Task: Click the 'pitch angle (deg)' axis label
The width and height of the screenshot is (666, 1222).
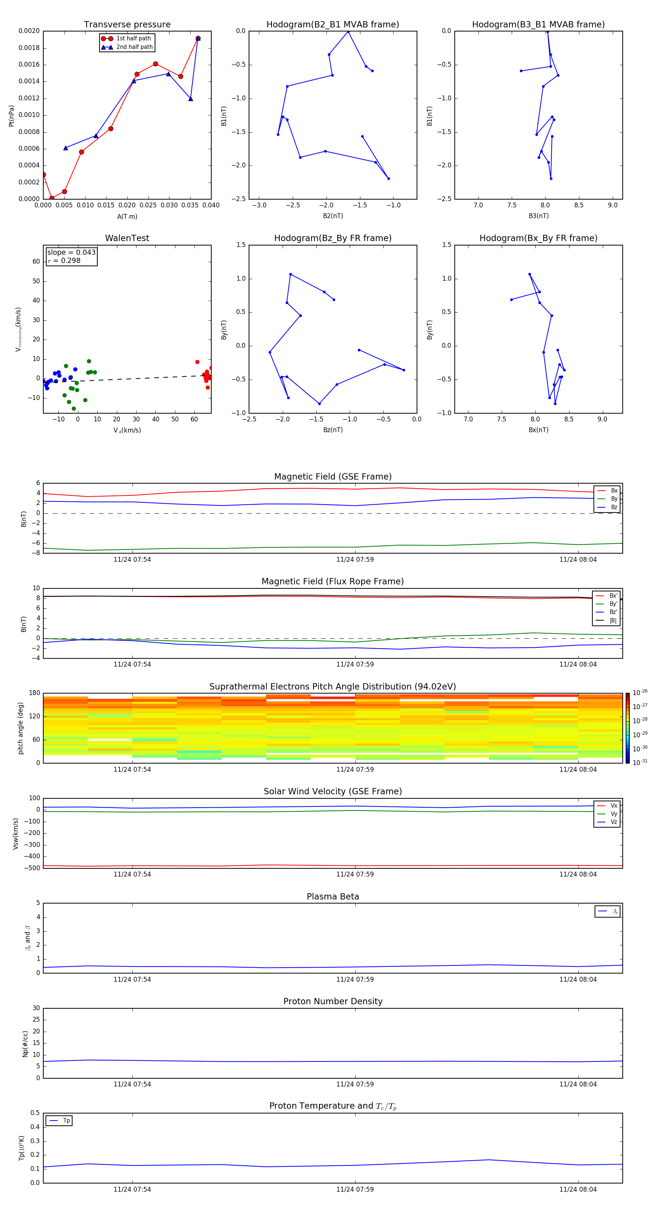Action: (20, 728)
